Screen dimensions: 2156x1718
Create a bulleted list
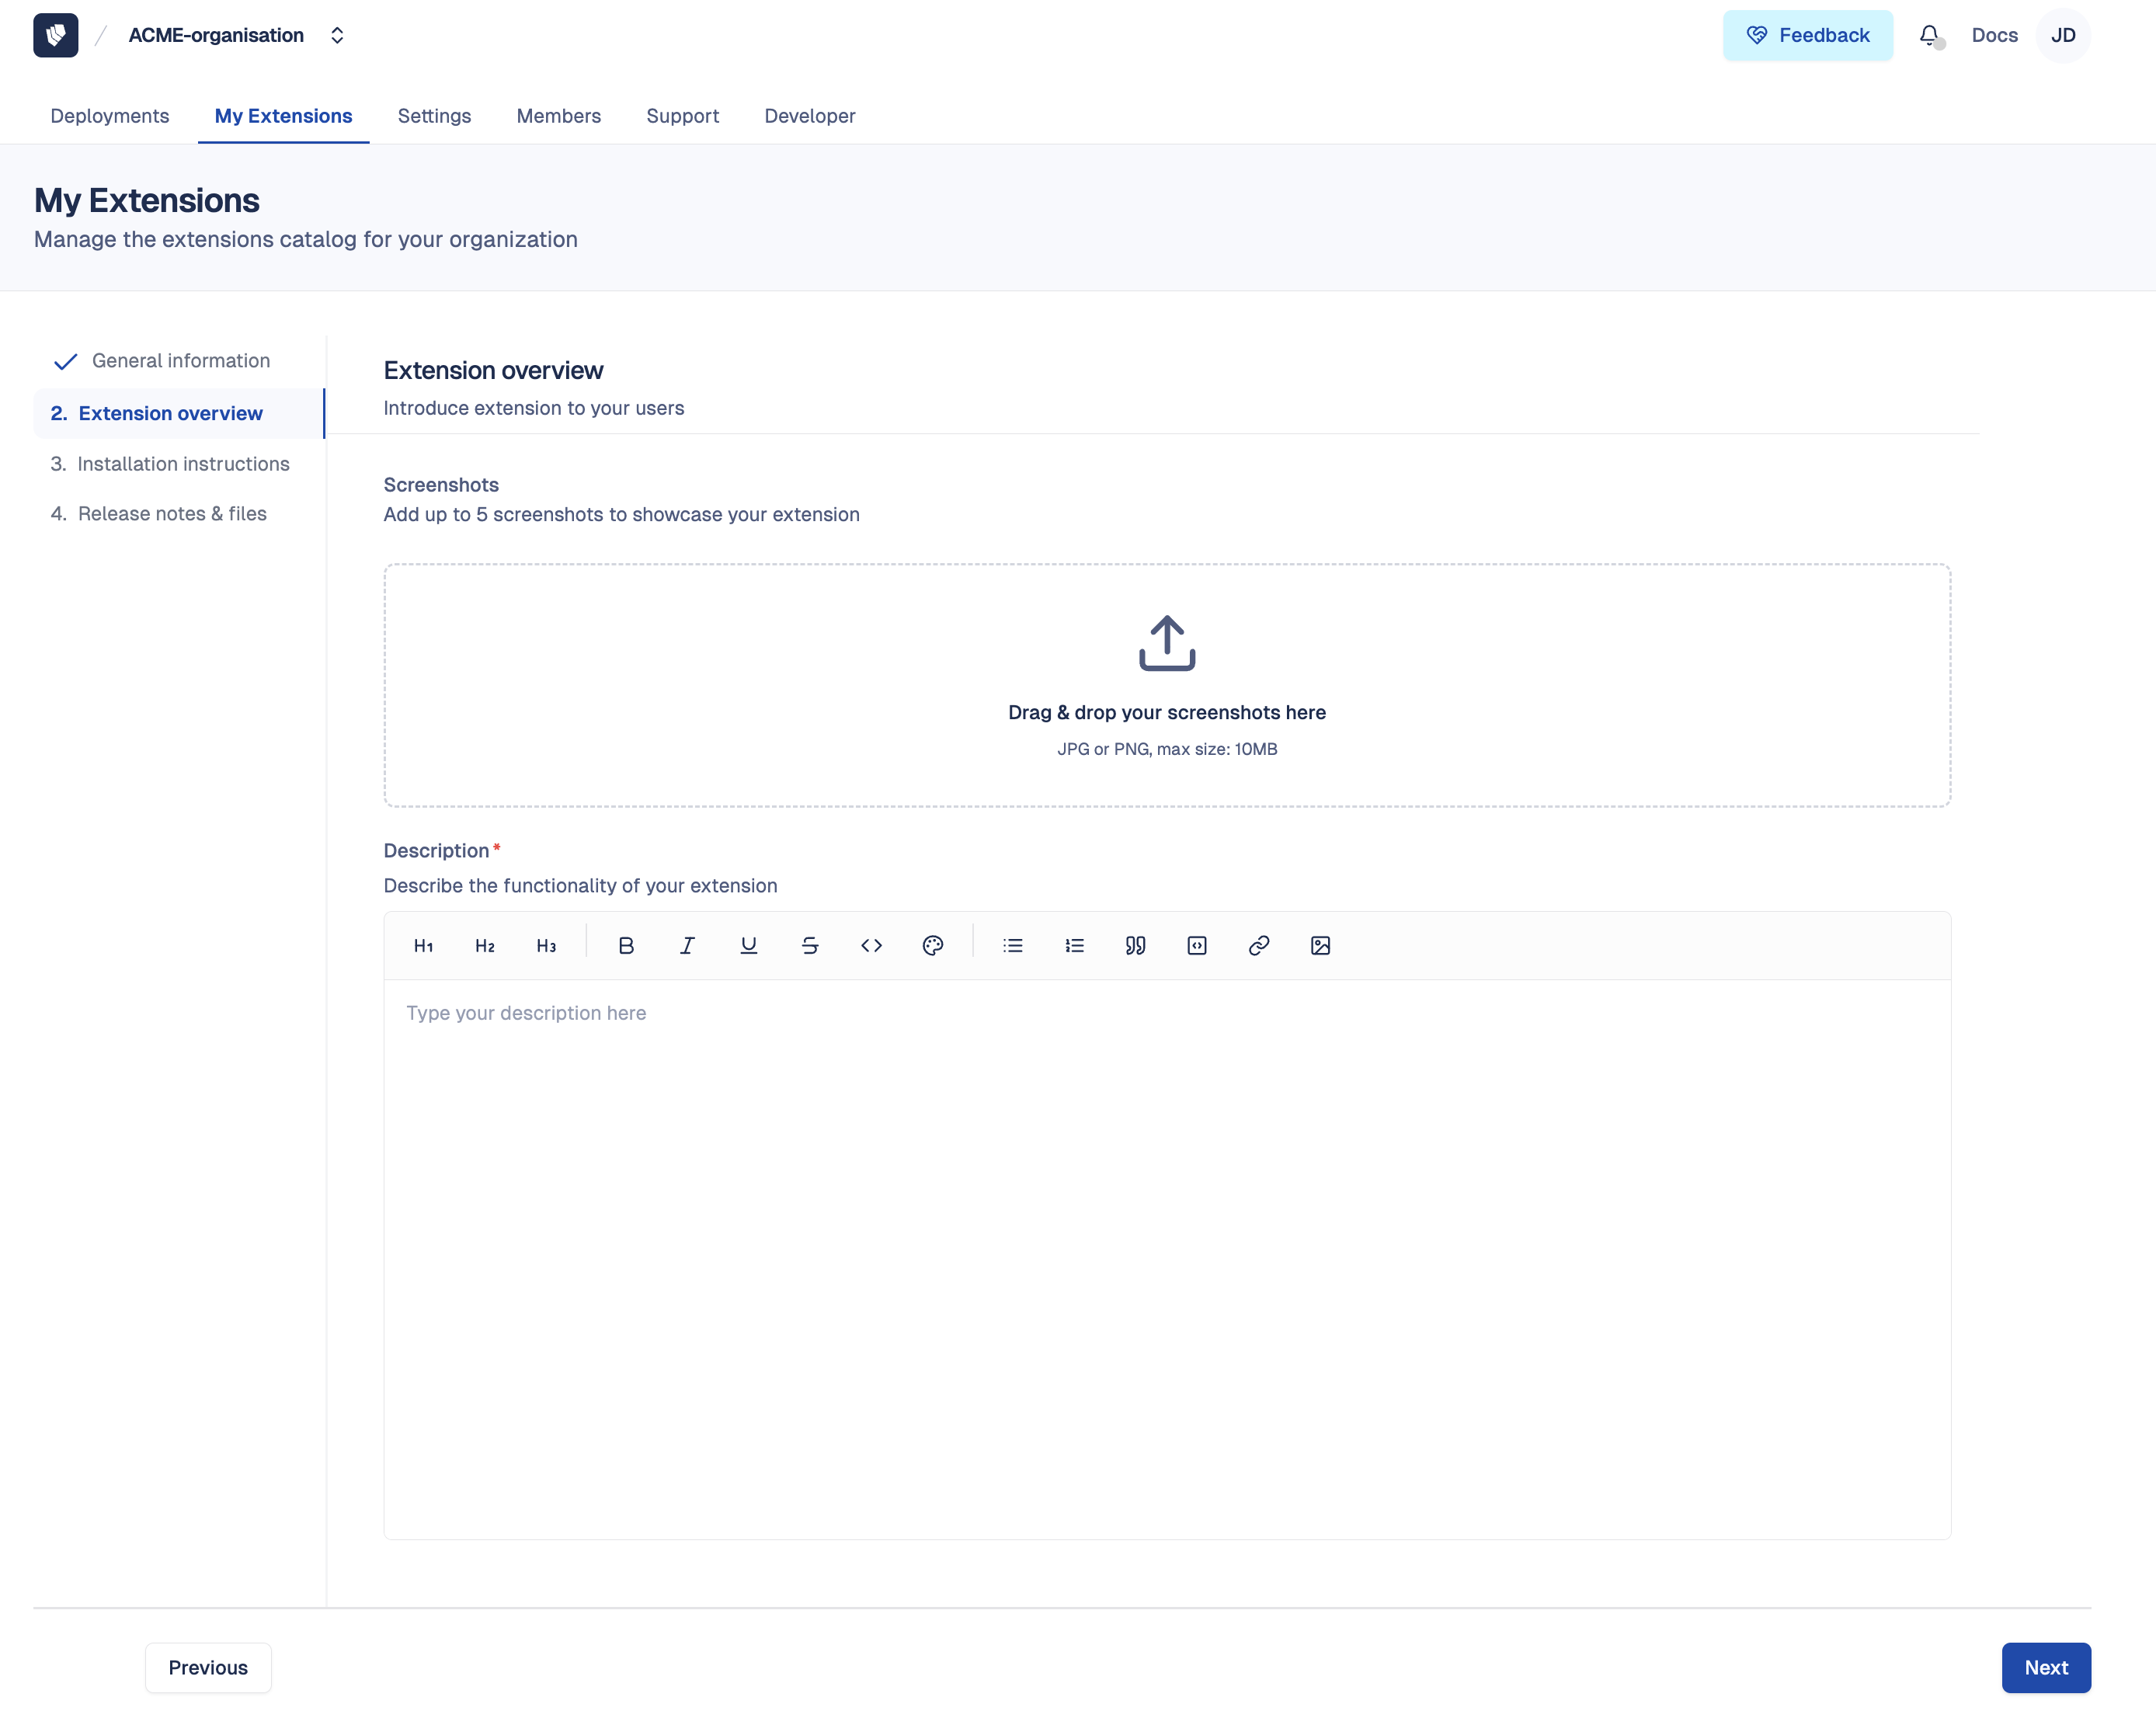1013,945
